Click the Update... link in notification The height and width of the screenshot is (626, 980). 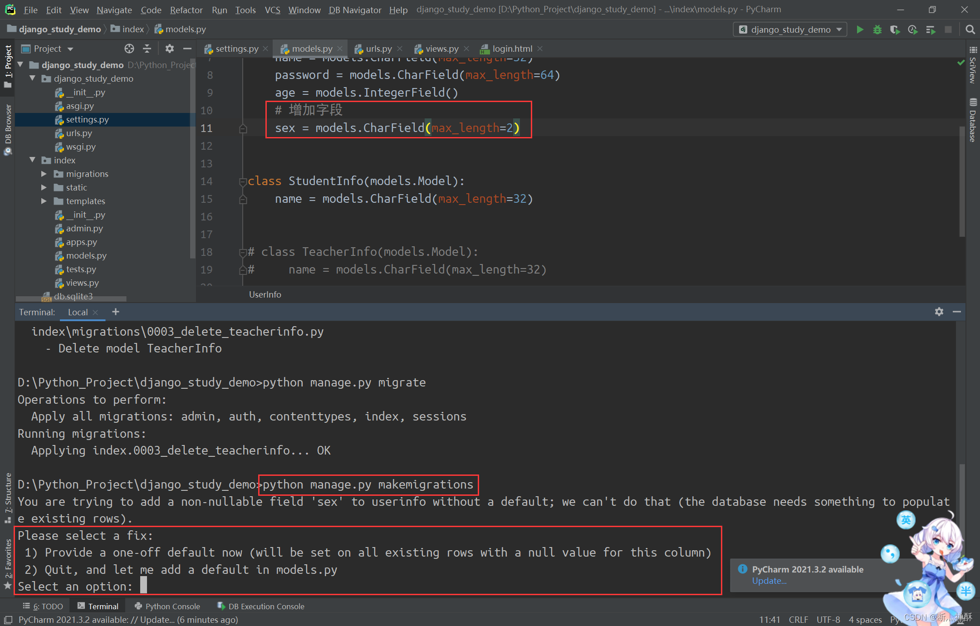pos(769,581)
